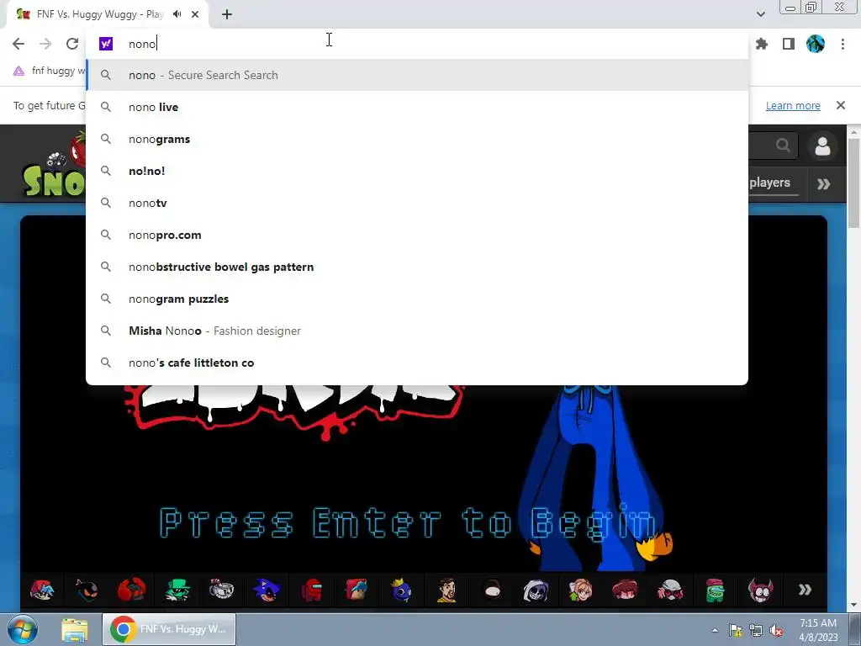Select the black bomb Whitty character icon
The height and width of the screenshot is (646, 861).
point(87,590)
